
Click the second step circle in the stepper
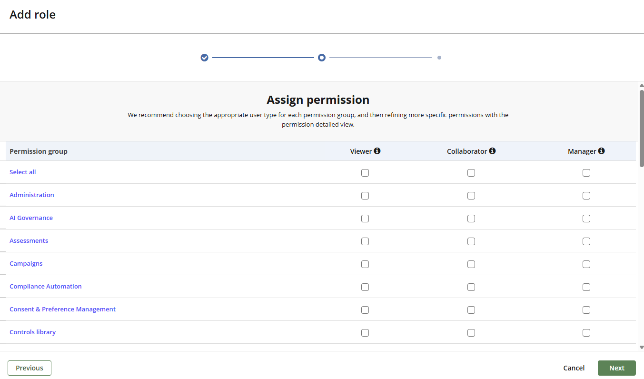(321, 57)
